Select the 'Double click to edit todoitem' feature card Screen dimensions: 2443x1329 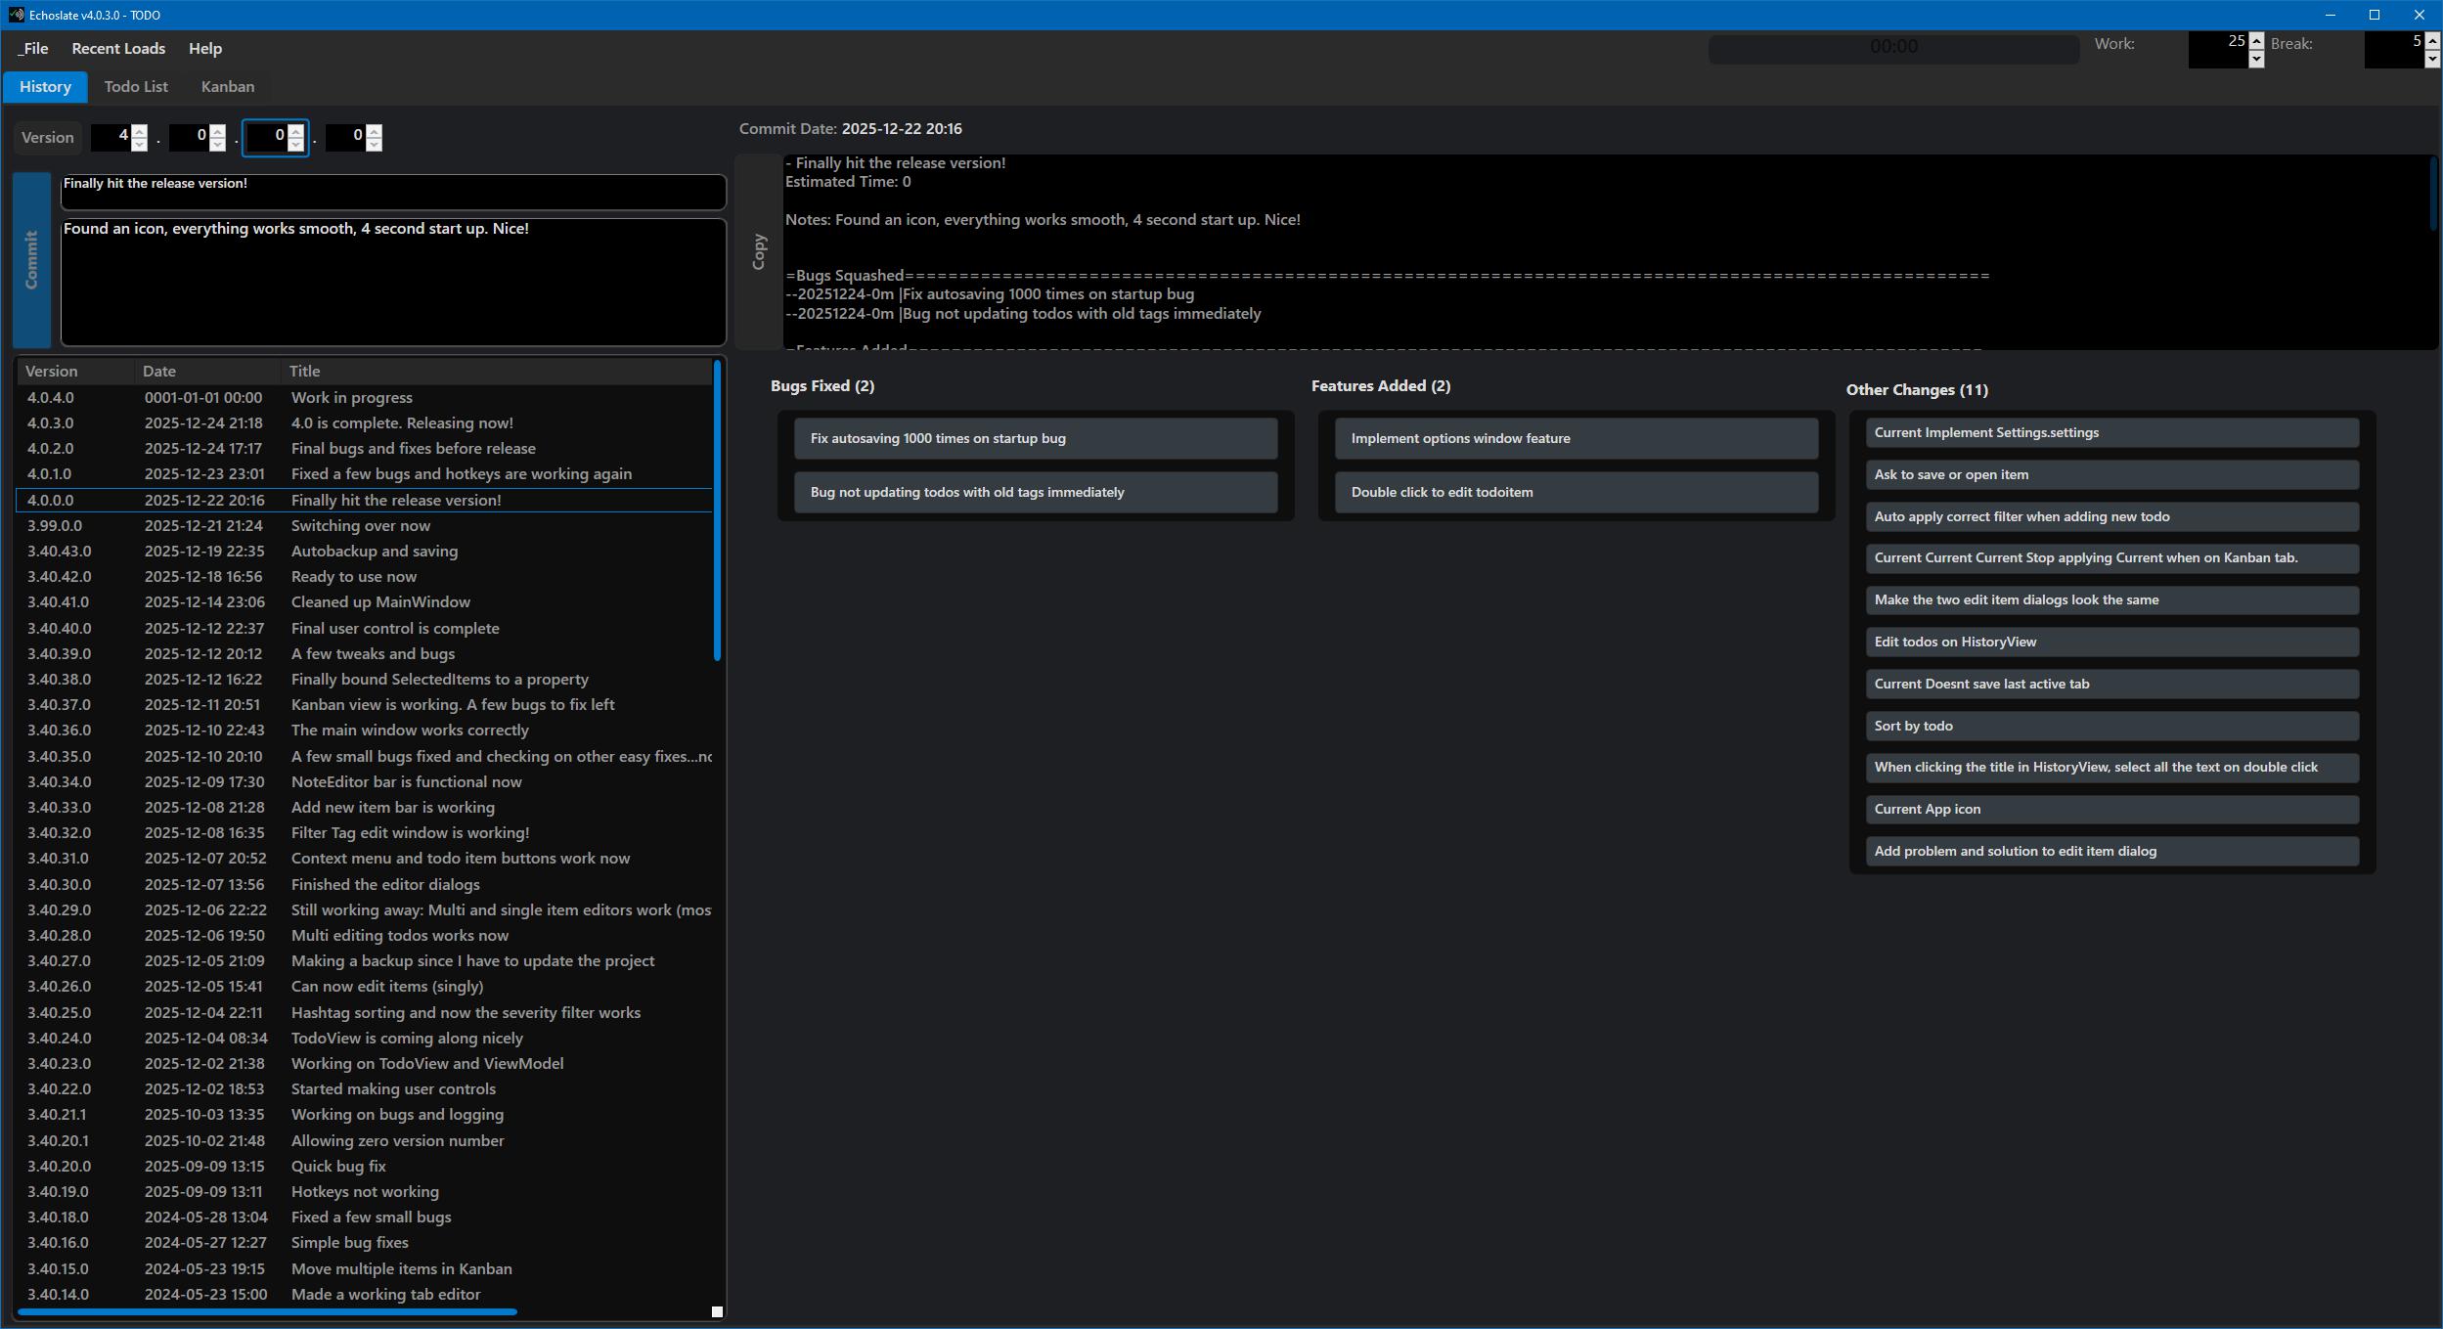click(1576, 492)
